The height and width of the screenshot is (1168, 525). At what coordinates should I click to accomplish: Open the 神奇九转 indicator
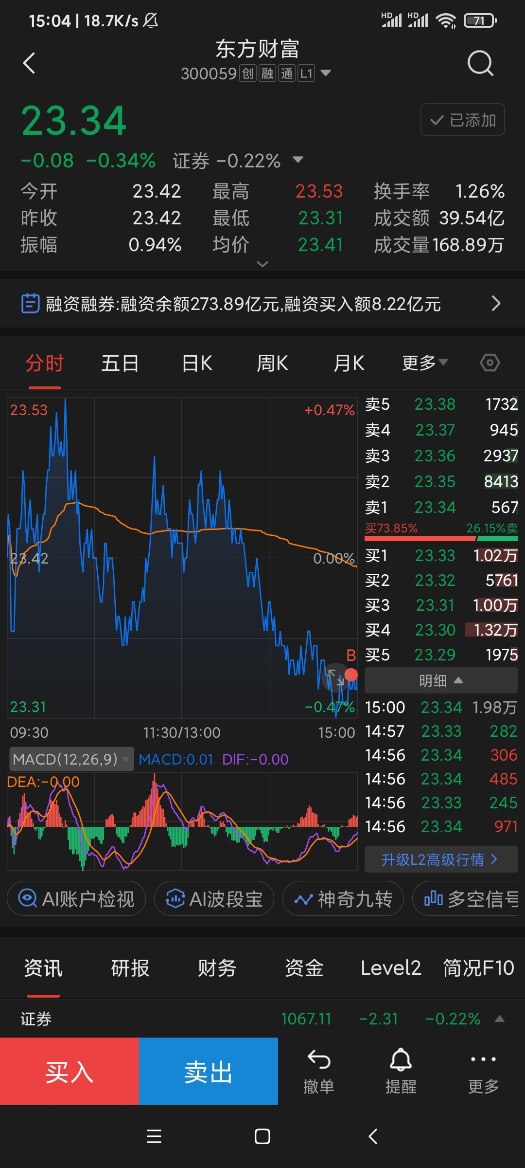(343, 898)
